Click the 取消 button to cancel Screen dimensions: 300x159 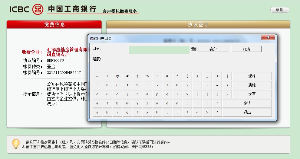point(246,49)
